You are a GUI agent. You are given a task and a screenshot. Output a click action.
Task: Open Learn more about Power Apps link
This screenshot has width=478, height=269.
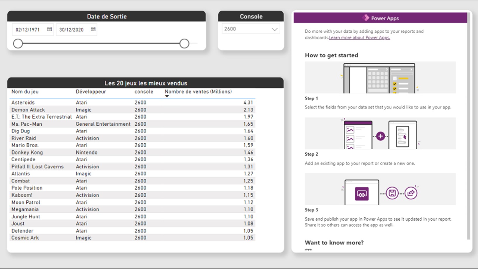tap(359, 38)
